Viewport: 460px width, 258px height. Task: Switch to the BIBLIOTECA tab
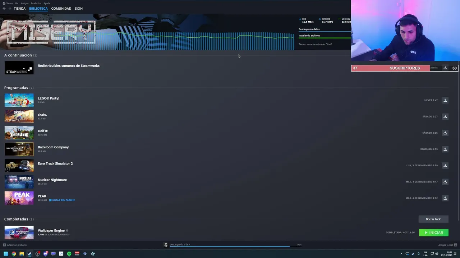[38, 9]
